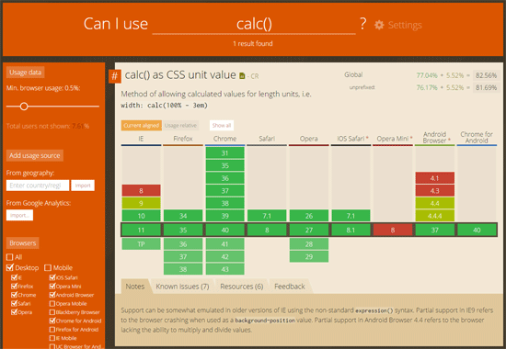The width and height of the screenshot is (506, 349).
Task: Click the unprefixed 81.69% total value
Action: click(486, 87)
